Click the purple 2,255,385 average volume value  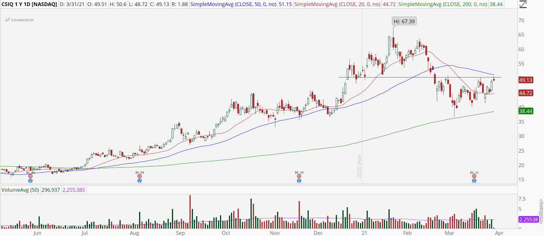(x=74, y=190)
